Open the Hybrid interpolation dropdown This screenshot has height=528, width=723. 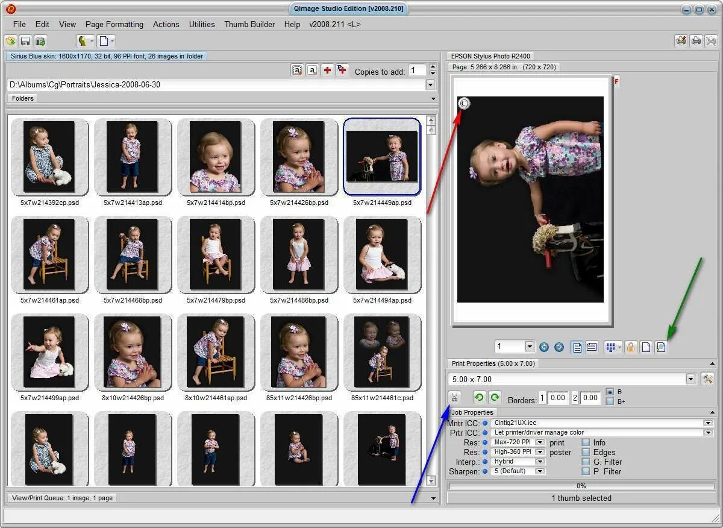[x=540, y=462]
